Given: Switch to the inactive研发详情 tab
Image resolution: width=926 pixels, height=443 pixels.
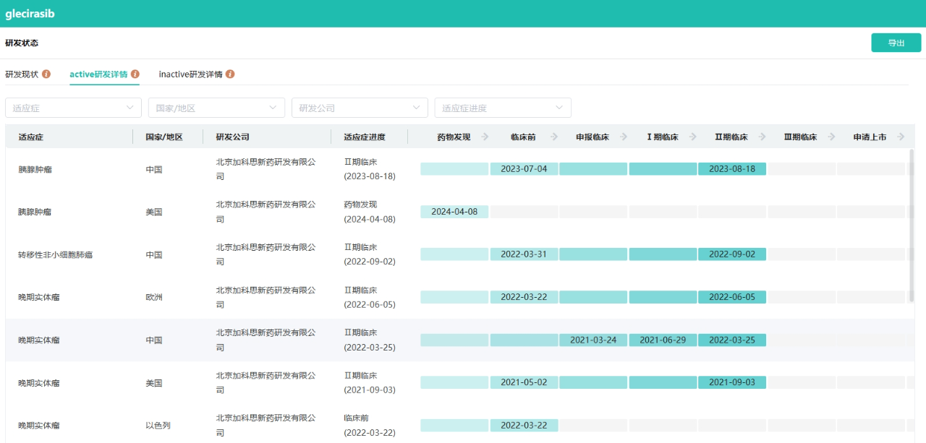Looking at the screenshot, I should pos(190,74).
